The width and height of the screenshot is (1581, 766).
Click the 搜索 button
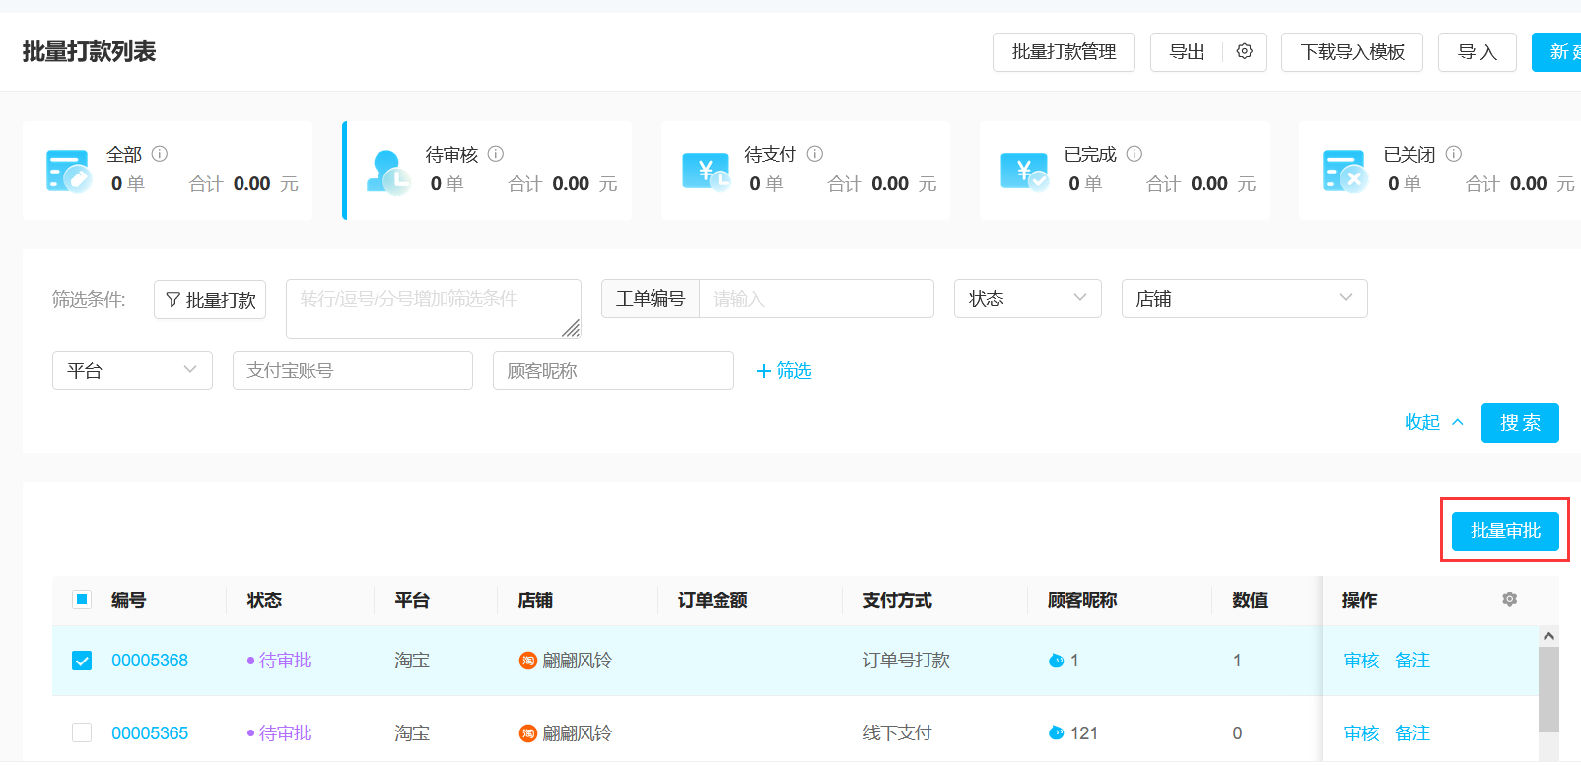click(1520, 423)
